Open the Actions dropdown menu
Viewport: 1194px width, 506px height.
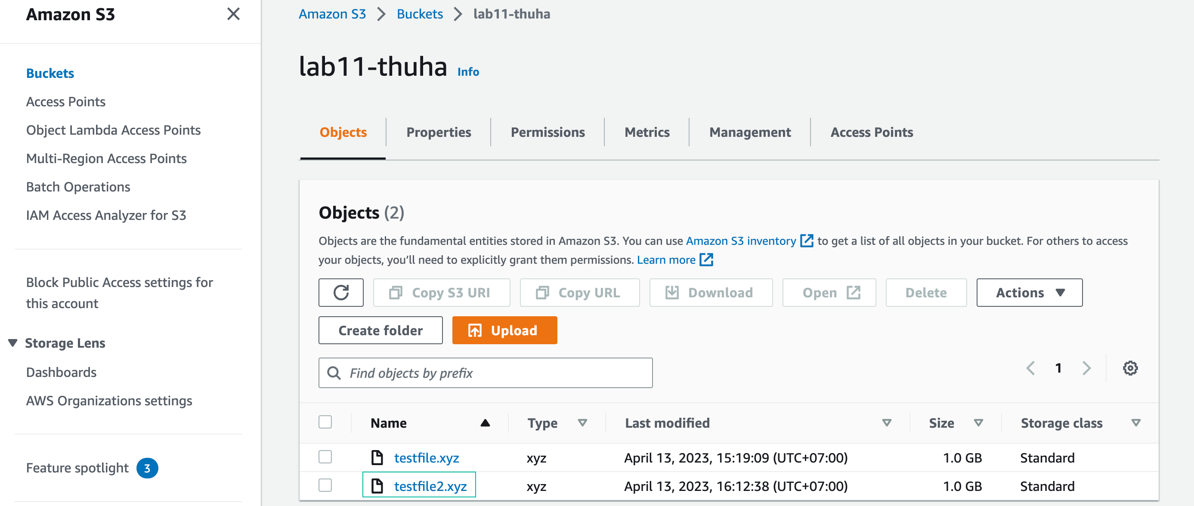[1029, 293]
